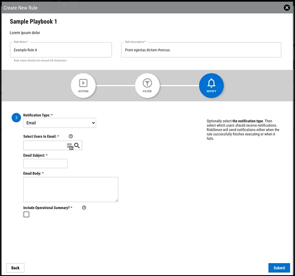Tick the Include Operational Summary checkbox
Screen dimensions: 295x276
[x=26, y=214]
